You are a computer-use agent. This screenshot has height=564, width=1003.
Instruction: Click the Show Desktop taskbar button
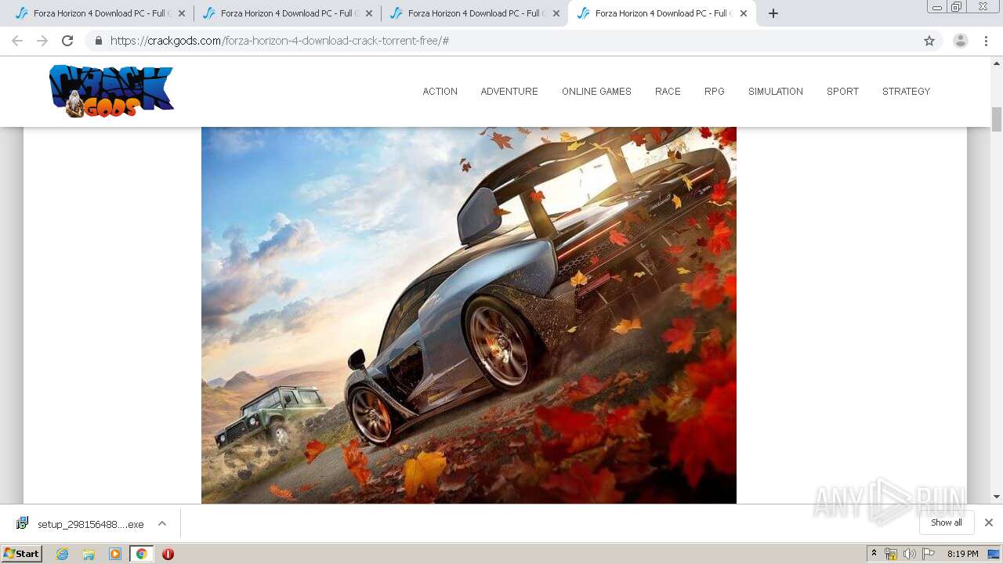(x=994, y=554)
